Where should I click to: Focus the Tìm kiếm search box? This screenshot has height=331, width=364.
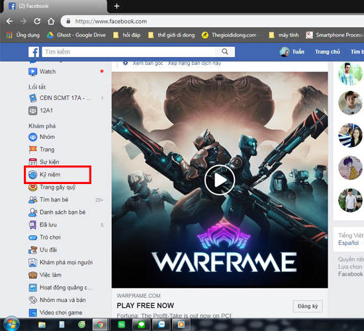click(x=128, y=52)
